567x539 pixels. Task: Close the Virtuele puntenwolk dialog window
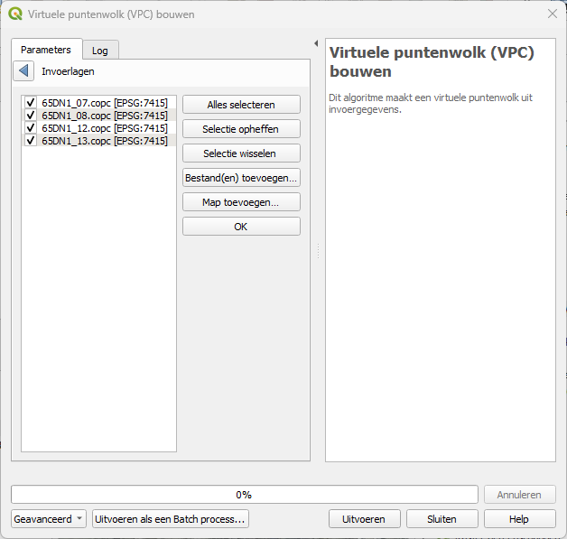pyautogui.click(x=553, y=14)
